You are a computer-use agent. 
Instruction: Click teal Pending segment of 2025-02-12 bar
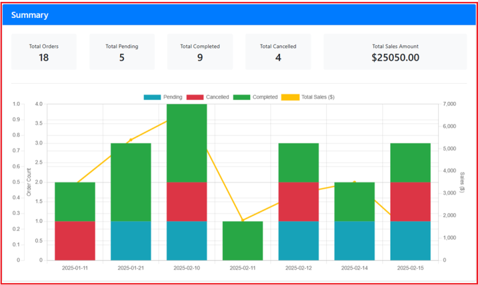tap(299, 240)
